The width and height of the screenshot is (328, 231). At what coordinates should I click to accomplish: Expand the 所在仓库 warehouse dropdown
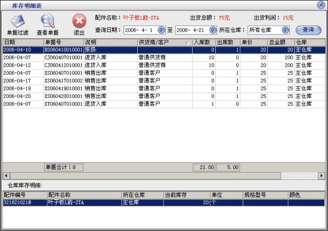[x=285, y=30]
